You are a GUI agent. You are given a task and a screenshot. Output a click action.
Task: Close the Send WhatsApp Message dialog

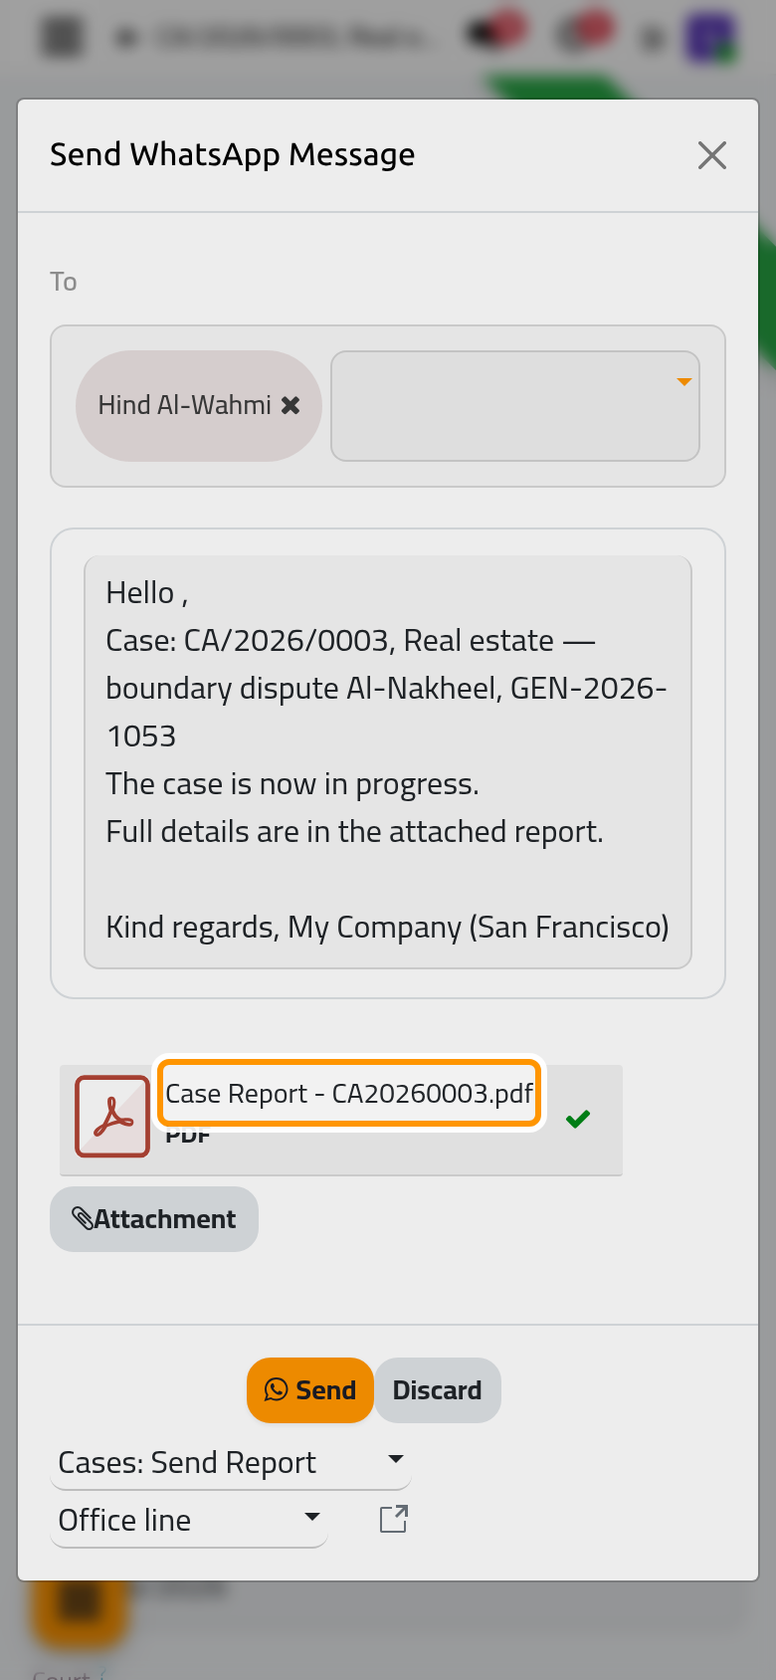[712, 155]
